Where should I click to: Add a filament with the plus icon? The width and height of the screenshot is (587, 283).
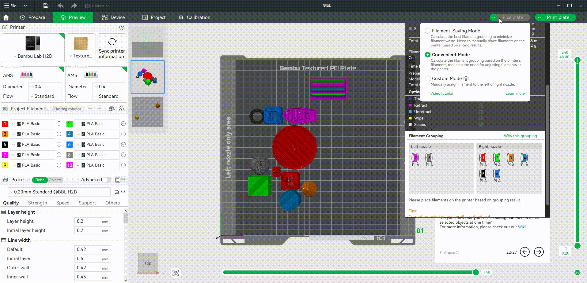pos(90,109)
